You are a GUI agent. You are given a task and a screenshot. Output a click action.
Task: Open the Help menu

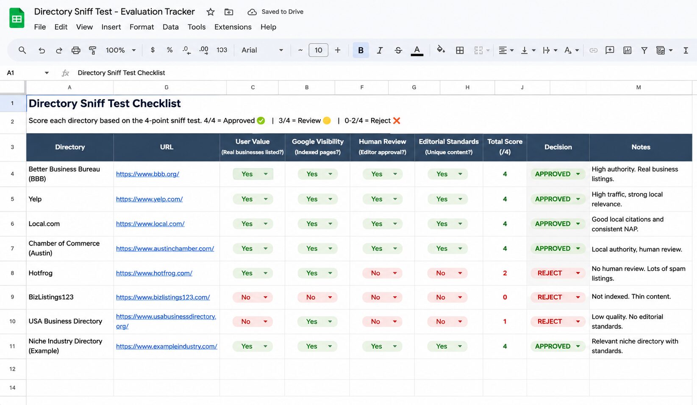[268, 27]
